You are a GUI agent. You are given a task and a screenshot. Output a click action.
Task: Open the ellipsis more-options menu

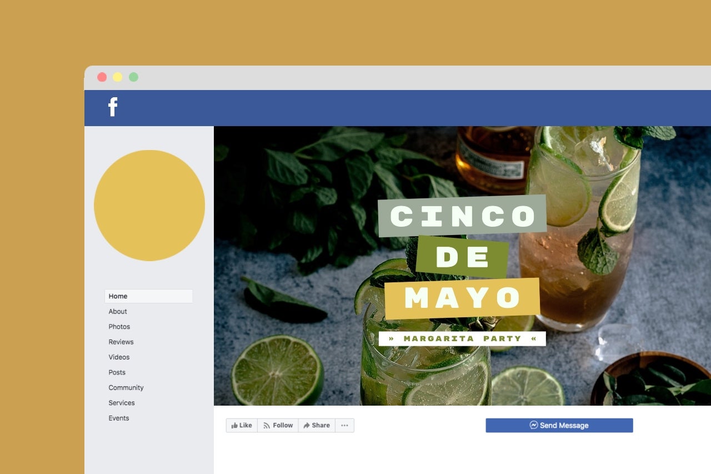[x=344, y=425]
